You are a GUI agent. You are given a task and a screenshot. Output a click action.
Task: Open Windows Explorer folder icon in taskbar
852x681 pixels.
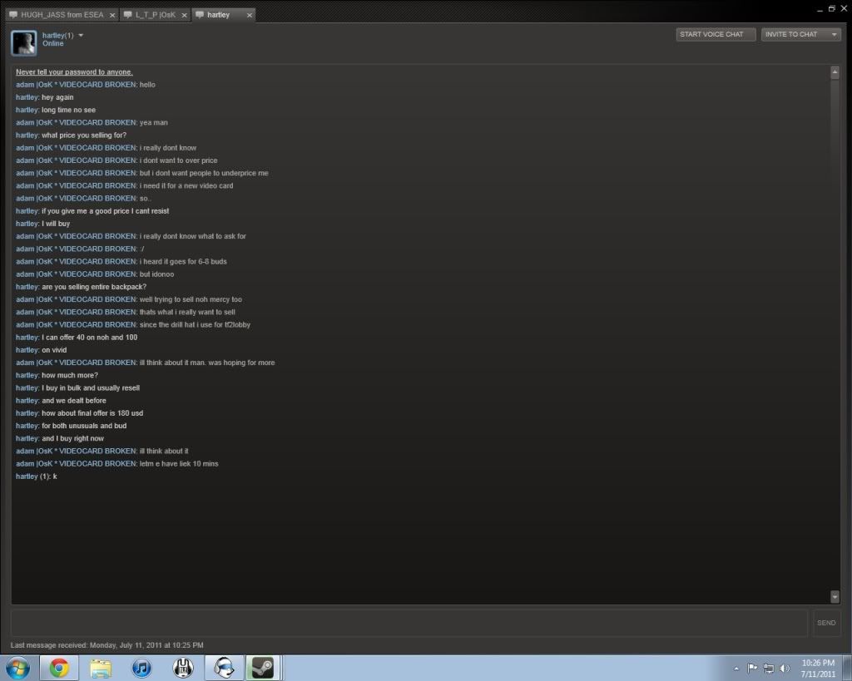point(101,668)
